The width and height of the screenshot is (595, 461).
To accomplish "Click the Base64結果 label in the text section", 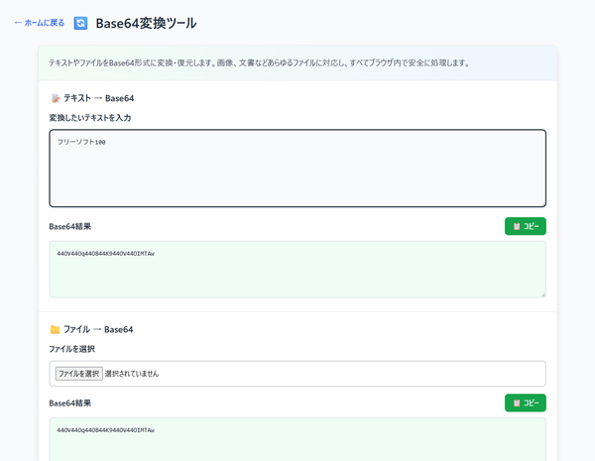I will (70, 226).
